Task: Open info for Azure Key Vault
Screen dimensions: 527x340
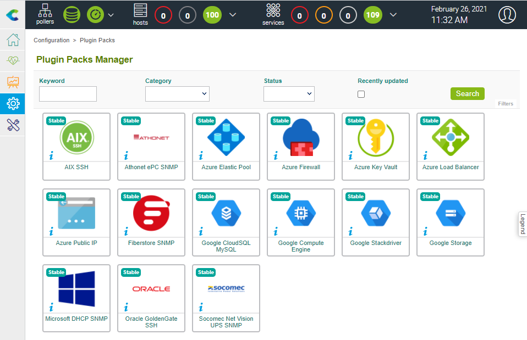Action: [350, 156]
